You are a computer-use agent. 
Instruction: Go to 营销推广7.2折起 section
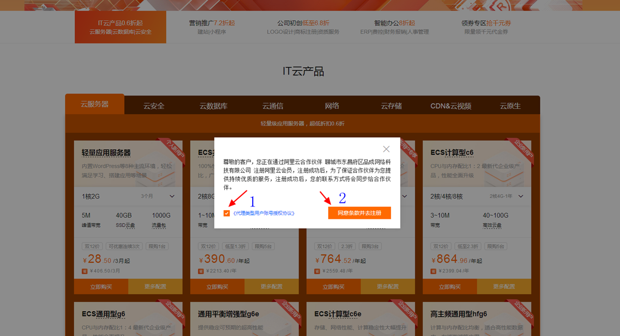[x=212, y=27]
